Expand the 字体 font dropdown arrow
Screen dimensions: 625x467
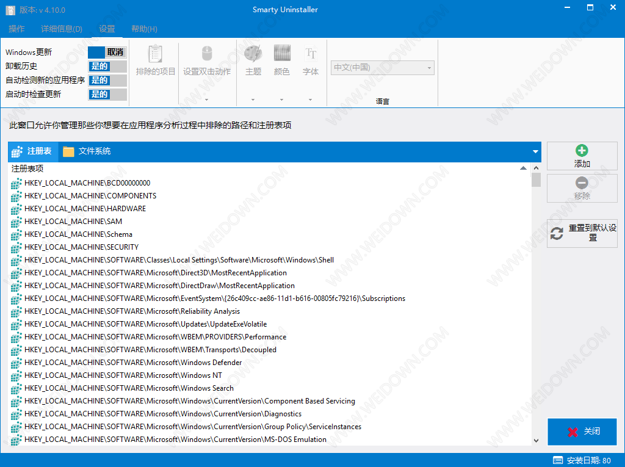click(x=310, y=100)
